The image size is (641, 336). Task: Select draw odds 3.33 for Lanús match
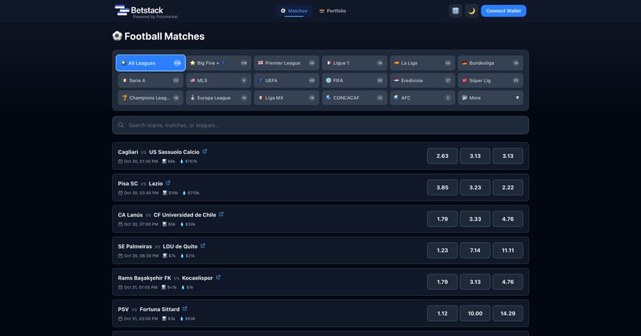[475, 219]
